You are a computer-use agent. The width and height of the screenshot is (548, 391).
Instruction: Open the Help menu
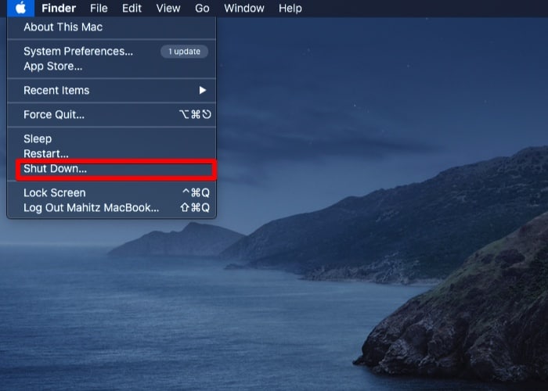[x=290, y=9]
